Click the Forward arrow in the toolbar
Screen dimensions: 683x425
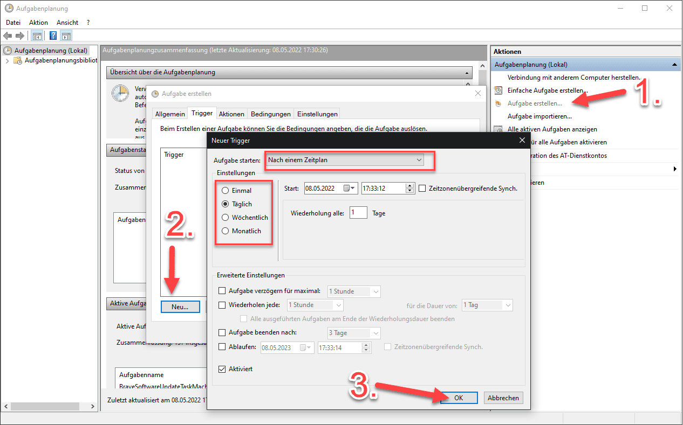pos(19,36)
